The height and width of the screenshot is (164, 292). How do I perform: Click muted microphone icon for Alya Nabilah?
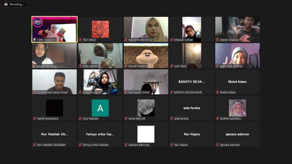80,118
